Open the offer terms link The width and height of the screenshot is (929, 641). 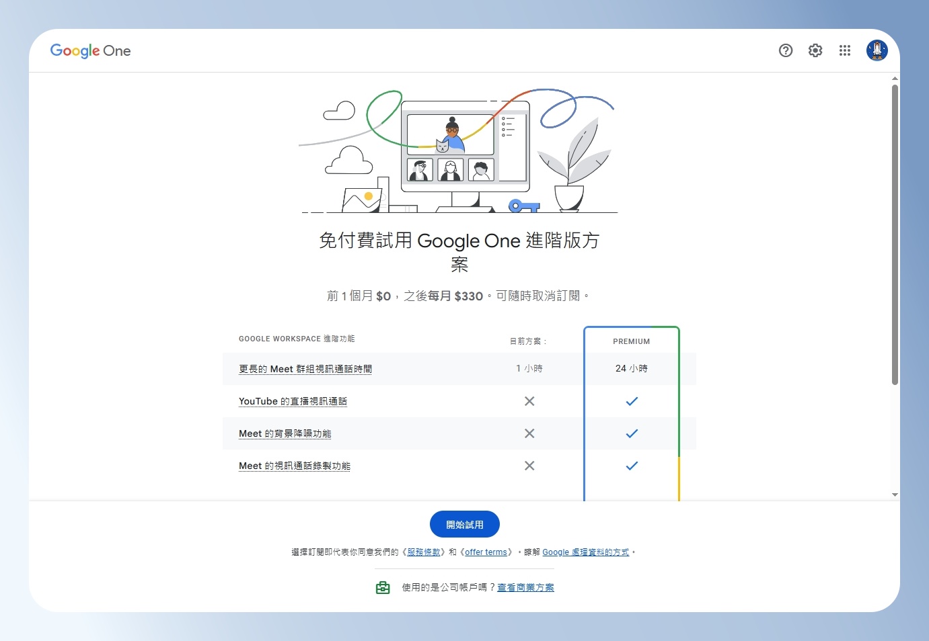[486, 552]
